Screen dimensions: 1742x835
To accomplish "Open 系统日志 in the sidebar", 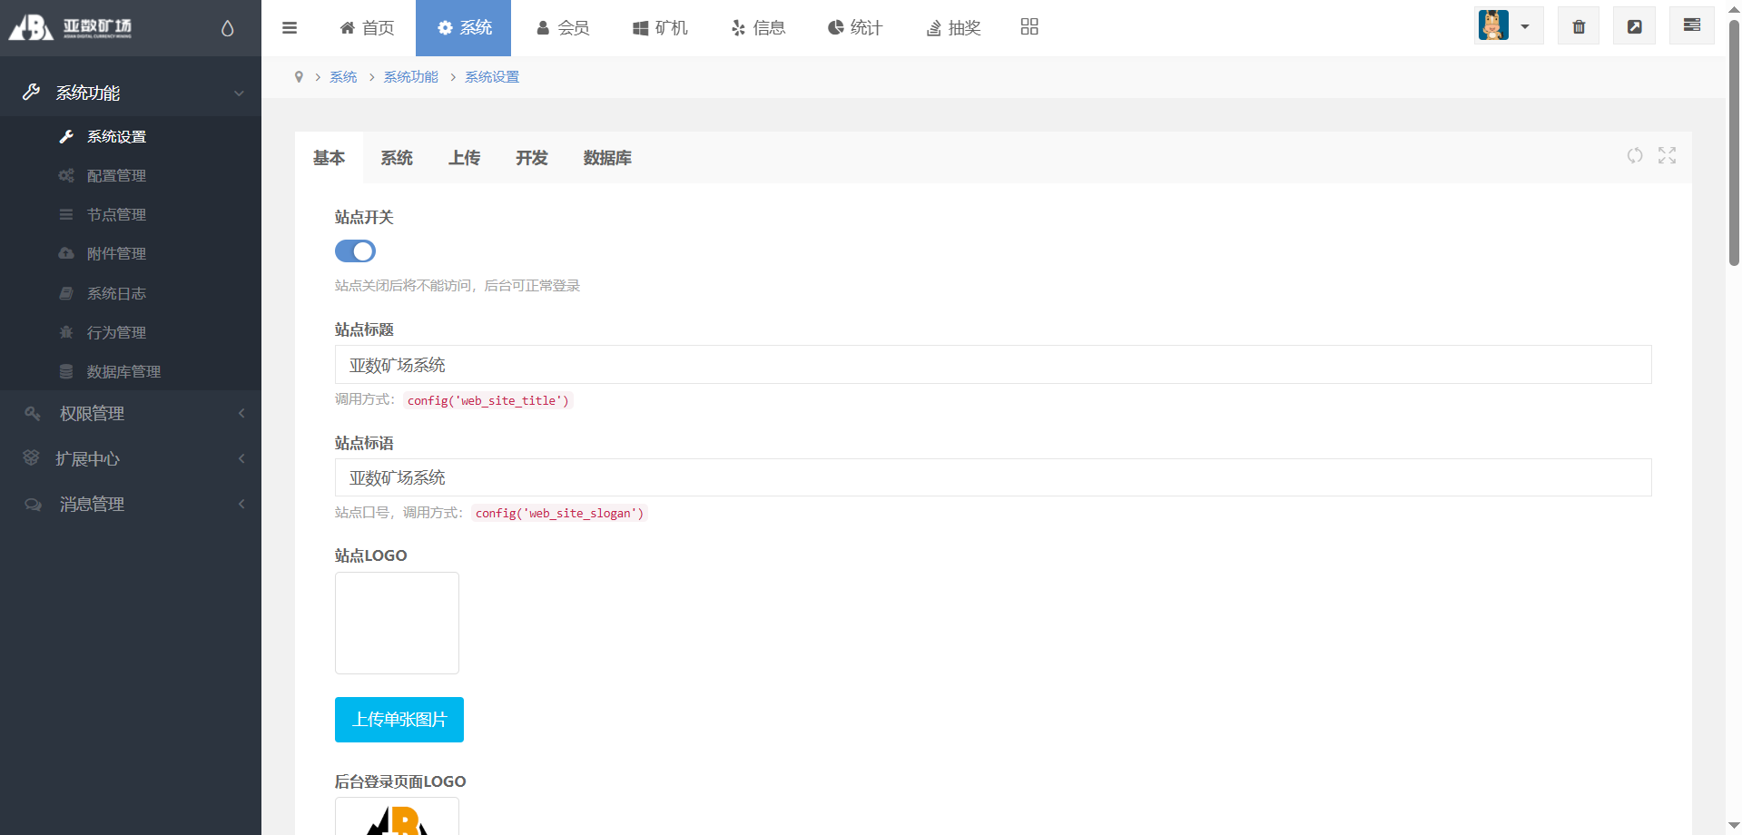I will [116, 294].
